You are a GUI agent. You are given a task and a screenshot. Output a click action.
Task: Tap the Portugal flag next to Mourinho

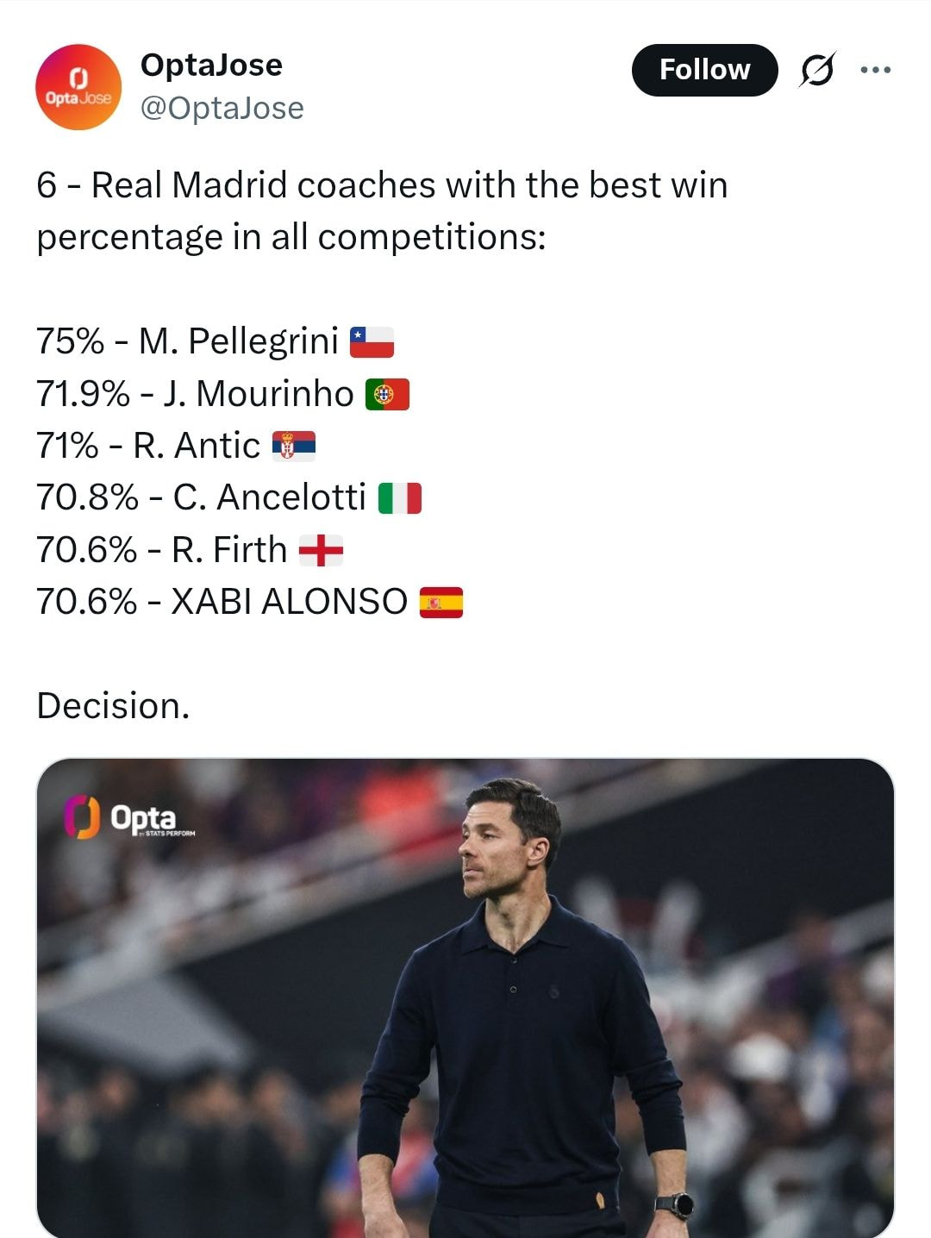(387, 394)
